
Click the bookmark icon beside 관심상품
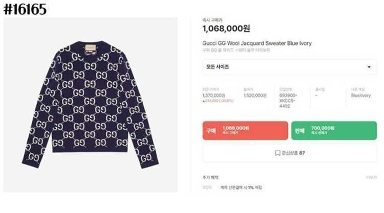(278, 153)
